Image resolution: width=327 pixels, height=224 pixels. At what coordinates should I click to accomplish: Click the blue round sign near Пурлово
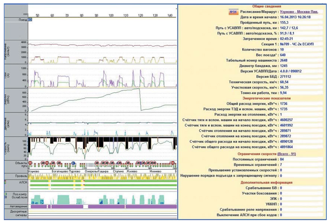click(73, 163)
